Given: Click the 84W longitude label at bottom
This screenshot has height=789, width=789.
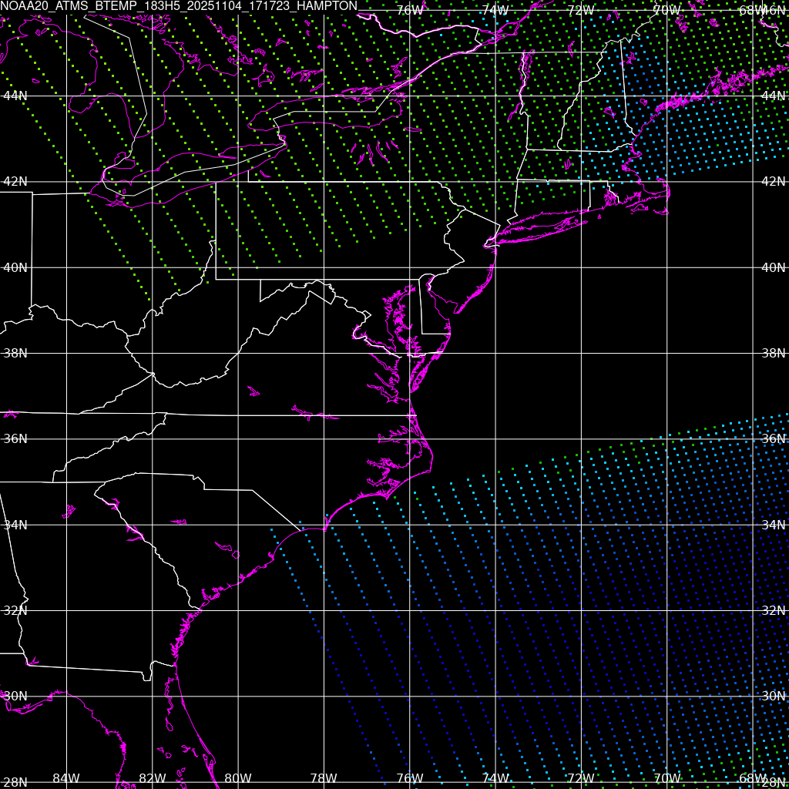Looking at the screenshot, I should [x=66, y=778].
